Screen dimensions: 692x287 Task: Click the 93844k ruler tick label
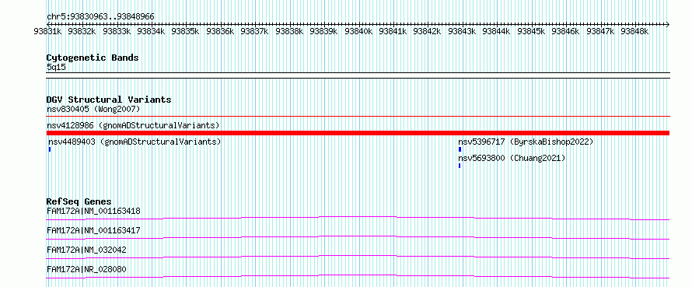pos(497,31)
